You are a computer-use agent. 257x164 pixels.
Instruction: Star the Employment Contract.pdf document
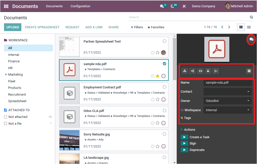tap(158, 99)
